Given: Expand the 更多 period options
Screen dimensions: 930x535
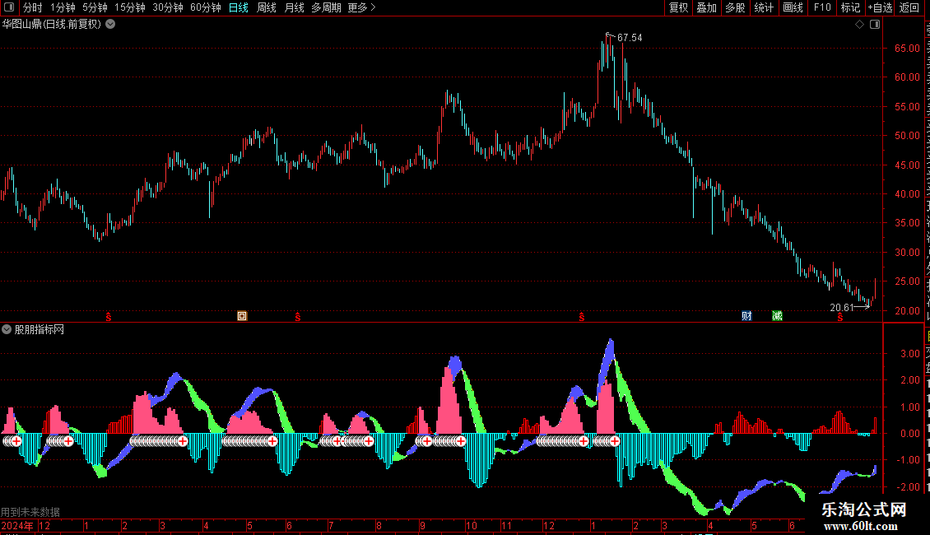Looking at the screenshot, I should pos(362,7).
